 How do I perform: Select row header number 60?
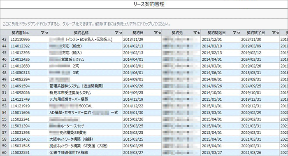[5, 153]
